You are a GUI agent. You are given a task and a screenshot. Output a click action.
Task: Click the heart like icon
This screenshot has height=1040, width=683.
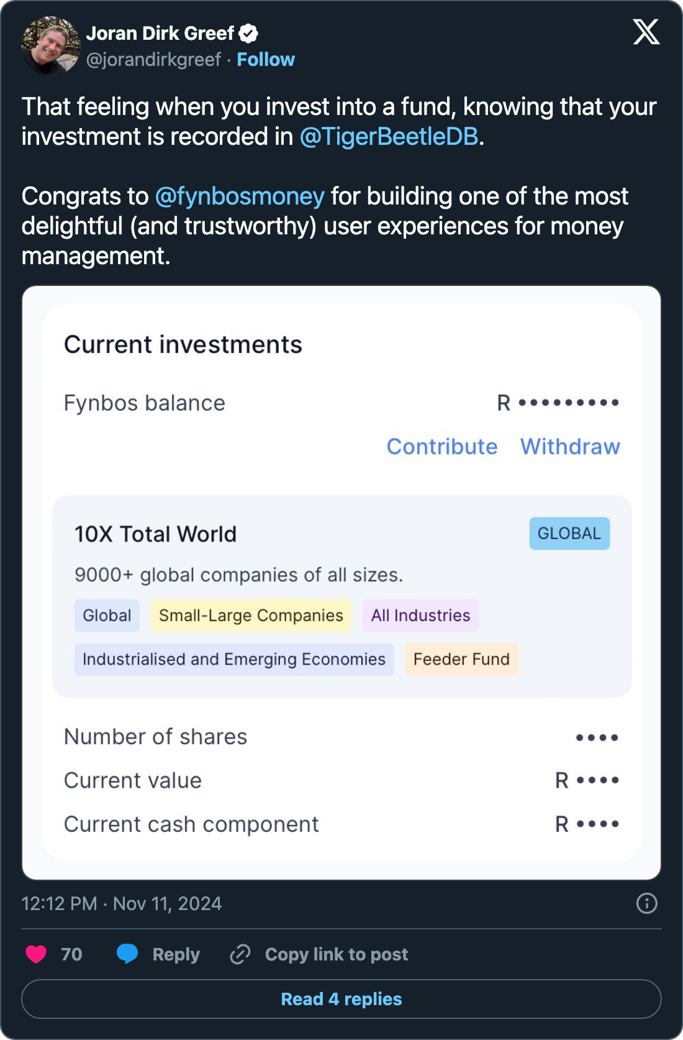pos(36,954)
